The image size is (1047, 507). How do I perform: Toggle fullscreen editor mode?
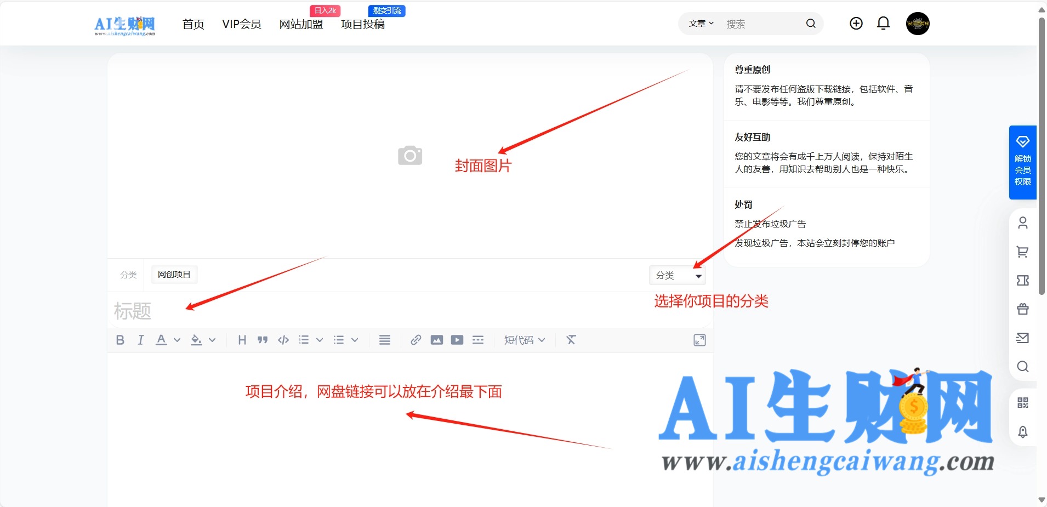[699, 340]
